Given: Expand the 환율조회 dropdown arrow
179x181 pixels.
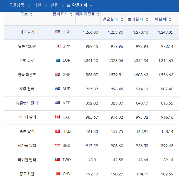Looking at the screenshot, I should pos(91,6).
